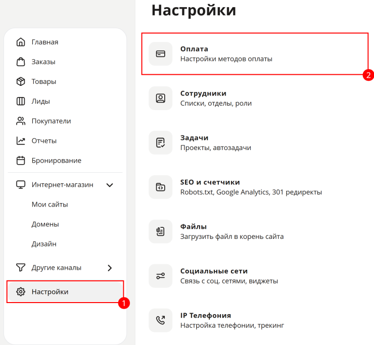Click the Другие каналы menu label
374x345 pixels.
pyautogui.click(x=57, y=268)
